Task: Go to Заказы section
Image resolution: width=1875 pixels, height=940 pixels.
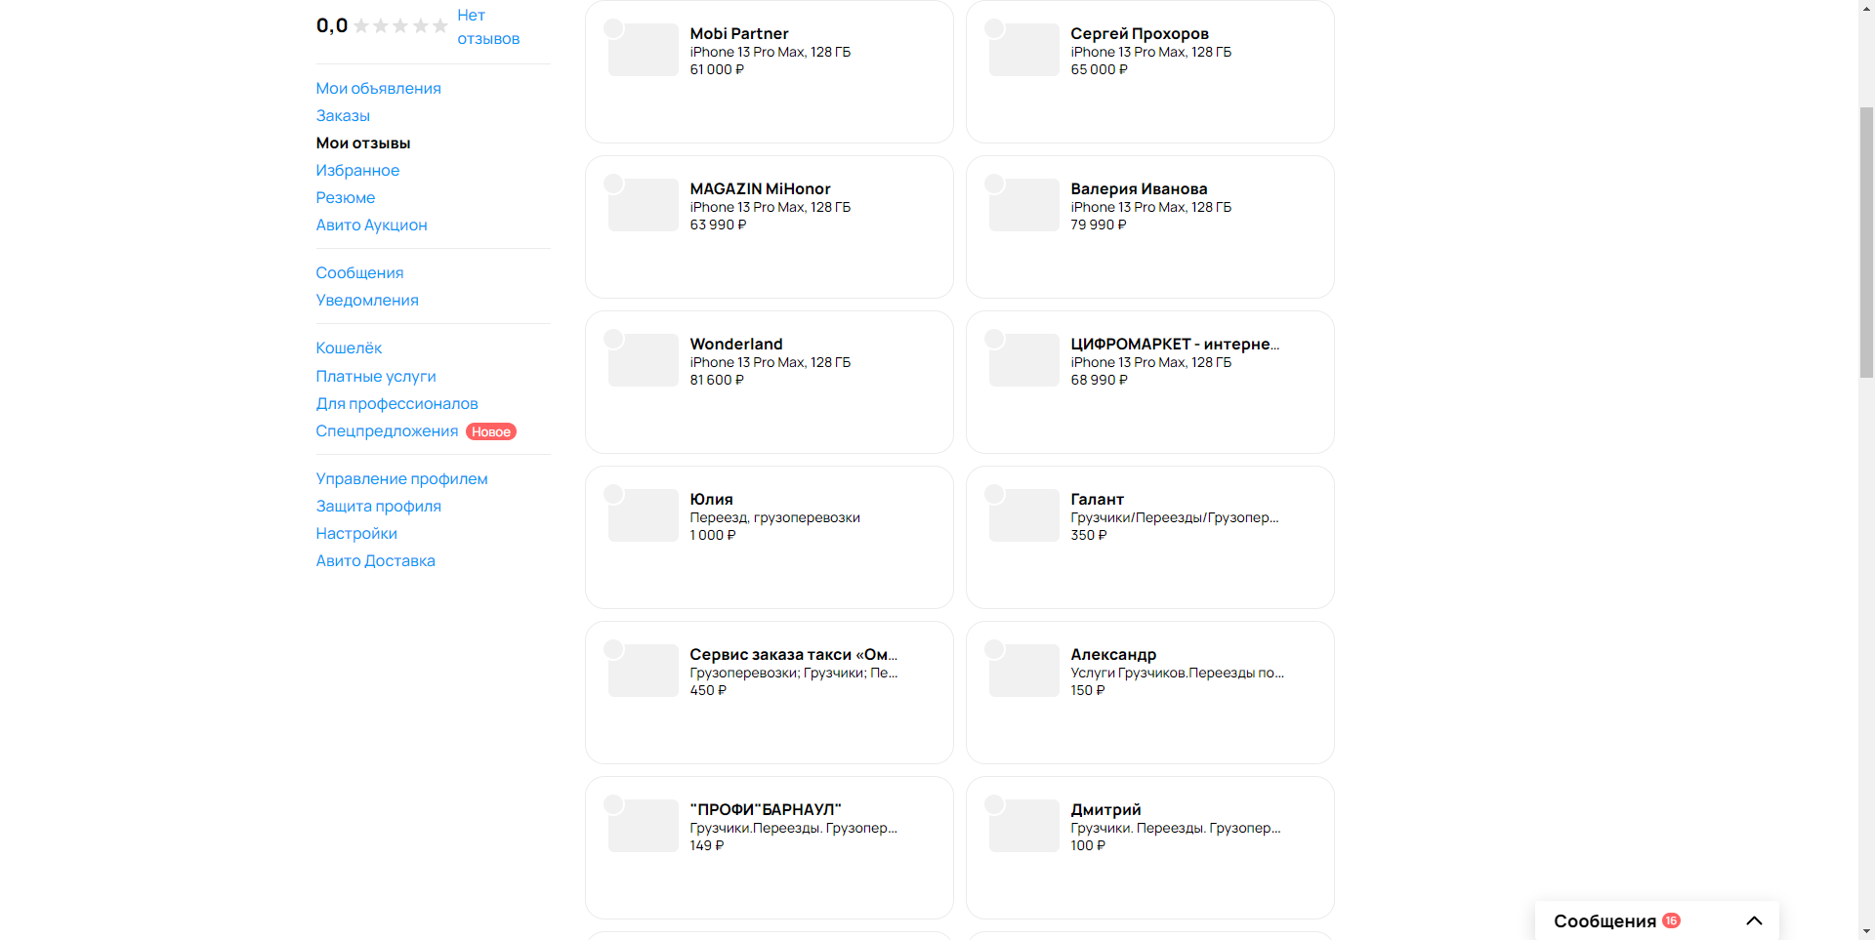Action: click(343, 116)
